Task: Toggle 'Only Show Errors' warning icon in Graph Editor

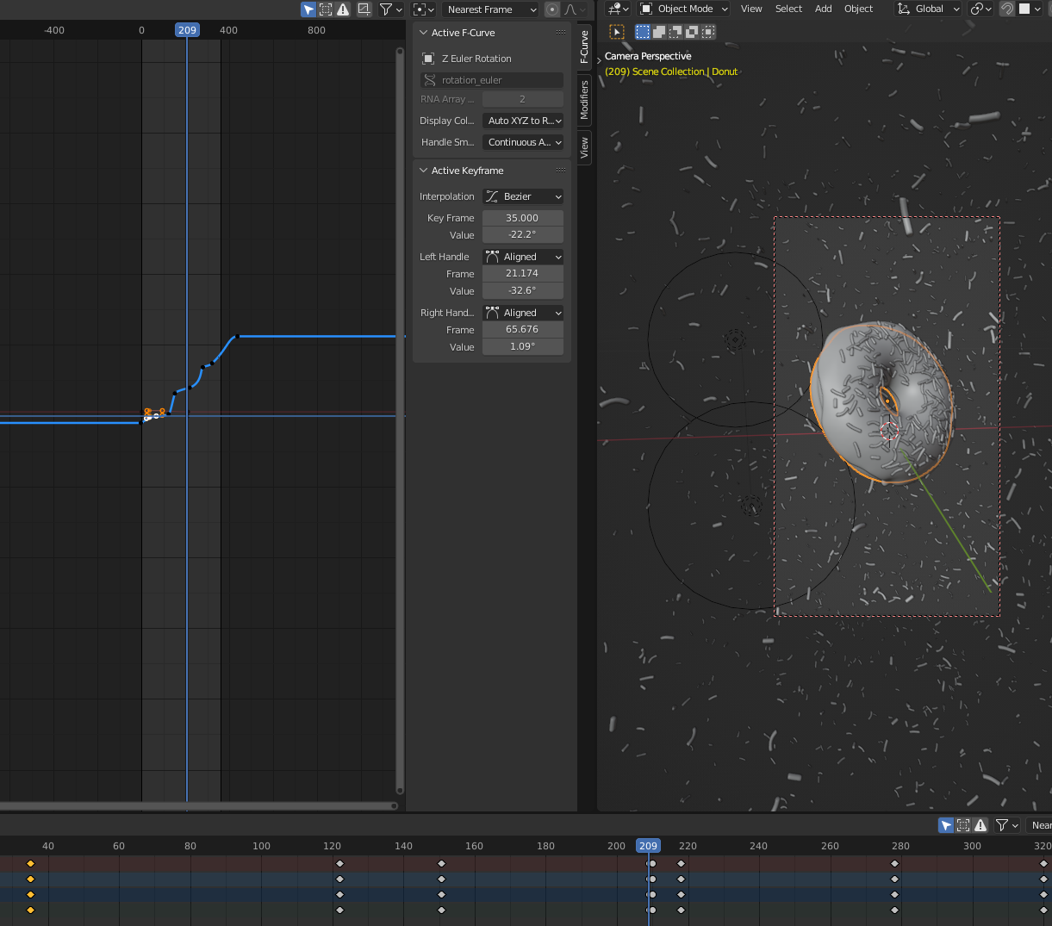Action: tap(343, 9)
